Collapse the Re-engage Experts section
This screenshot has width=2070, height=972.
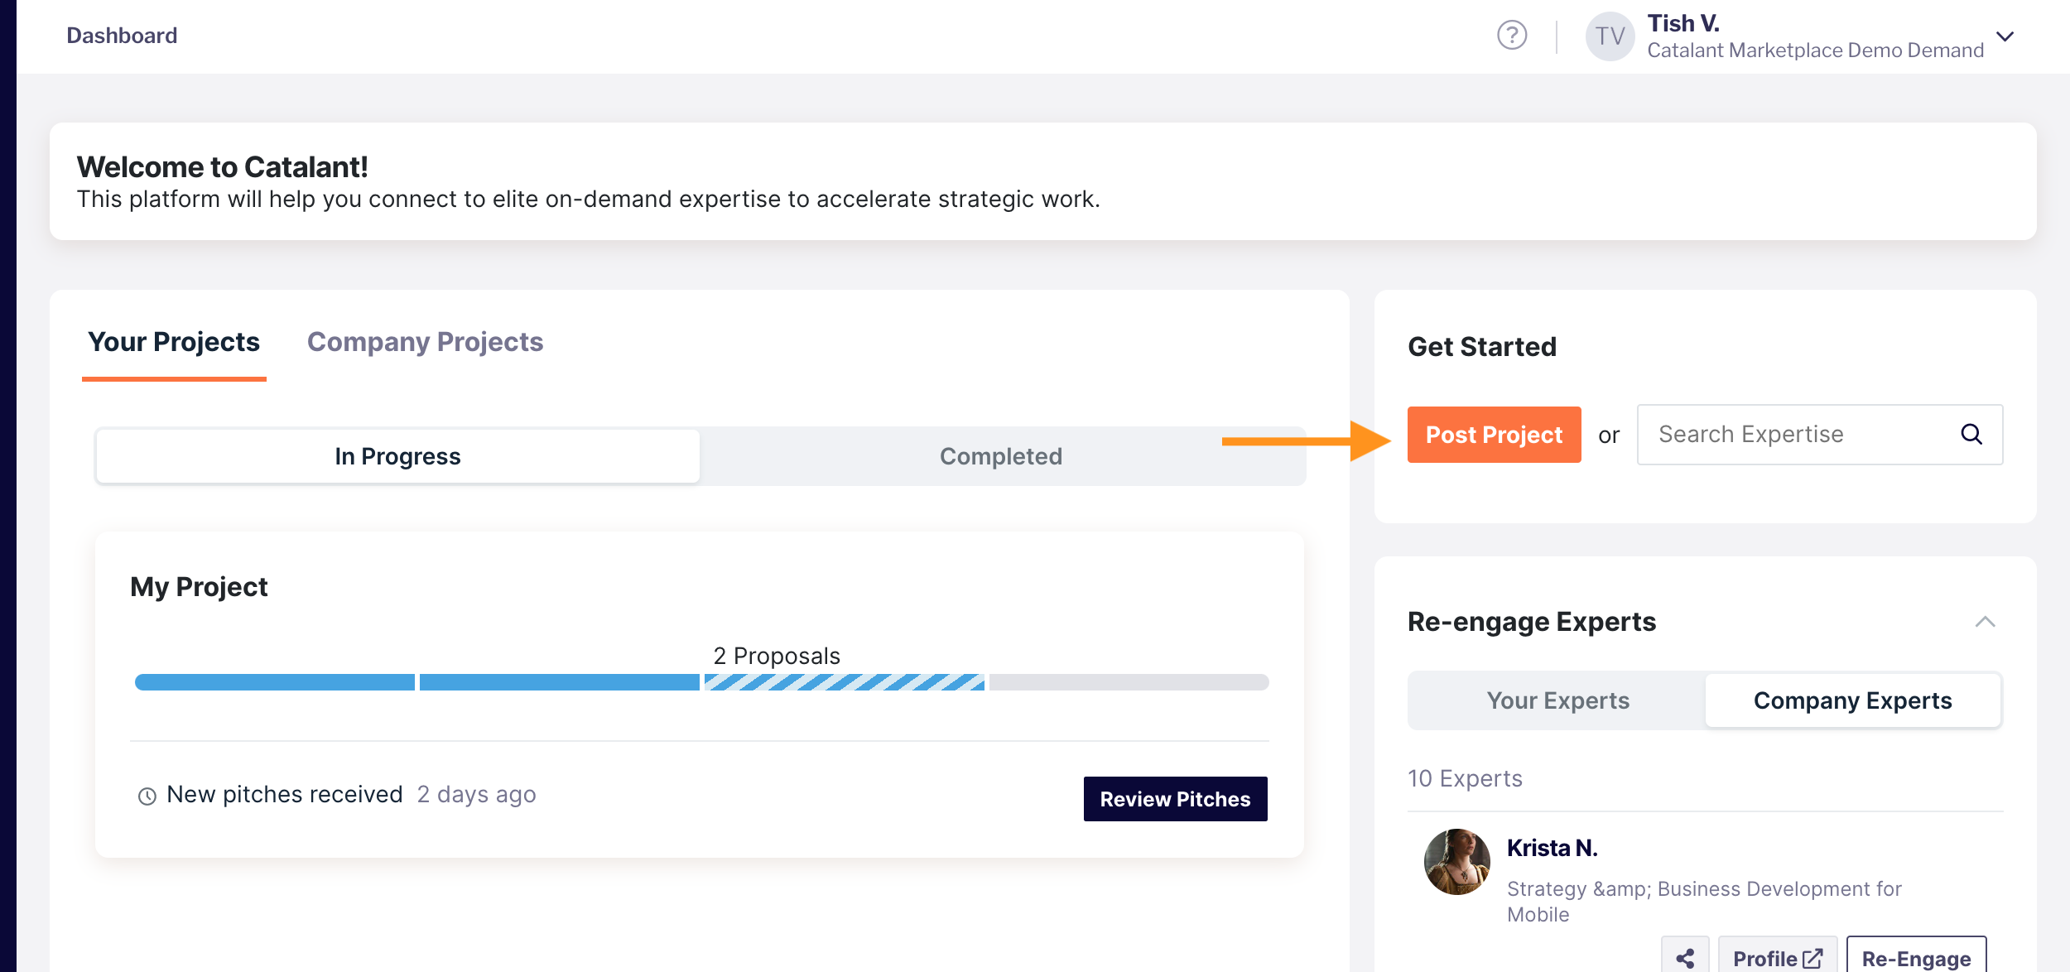(1985, 622)
